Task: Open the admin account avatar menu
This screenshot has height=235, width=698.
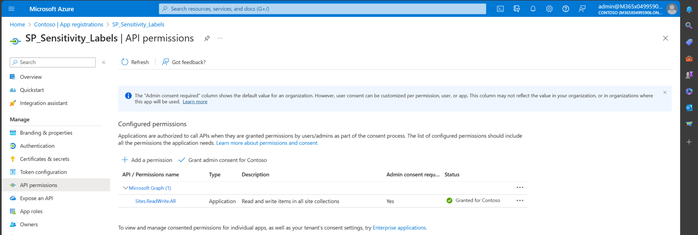Action: click(x=672, y=9)
